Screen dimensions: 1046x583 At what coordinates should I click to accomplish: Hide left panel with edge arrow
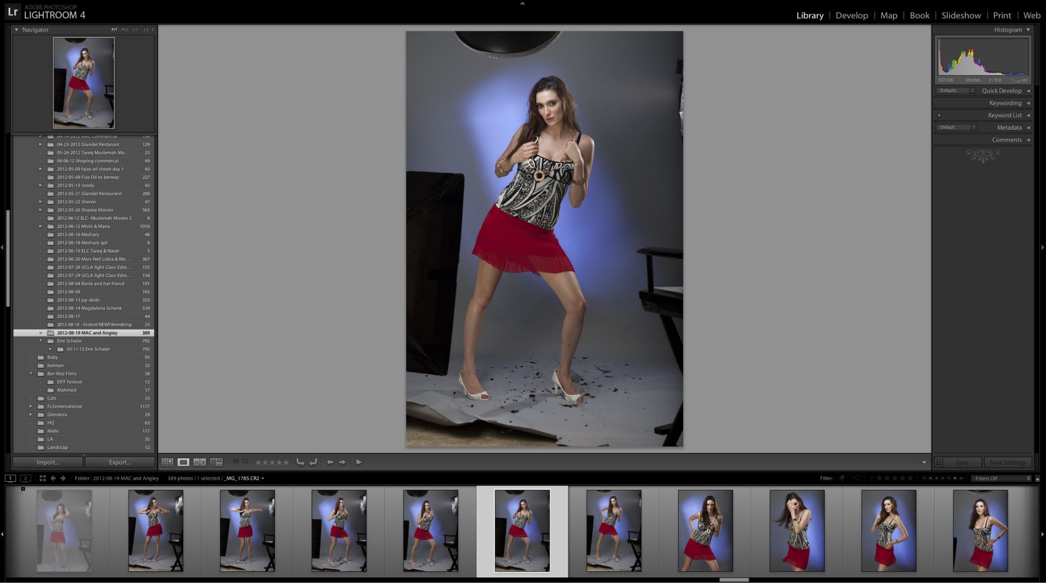(2, 247)
